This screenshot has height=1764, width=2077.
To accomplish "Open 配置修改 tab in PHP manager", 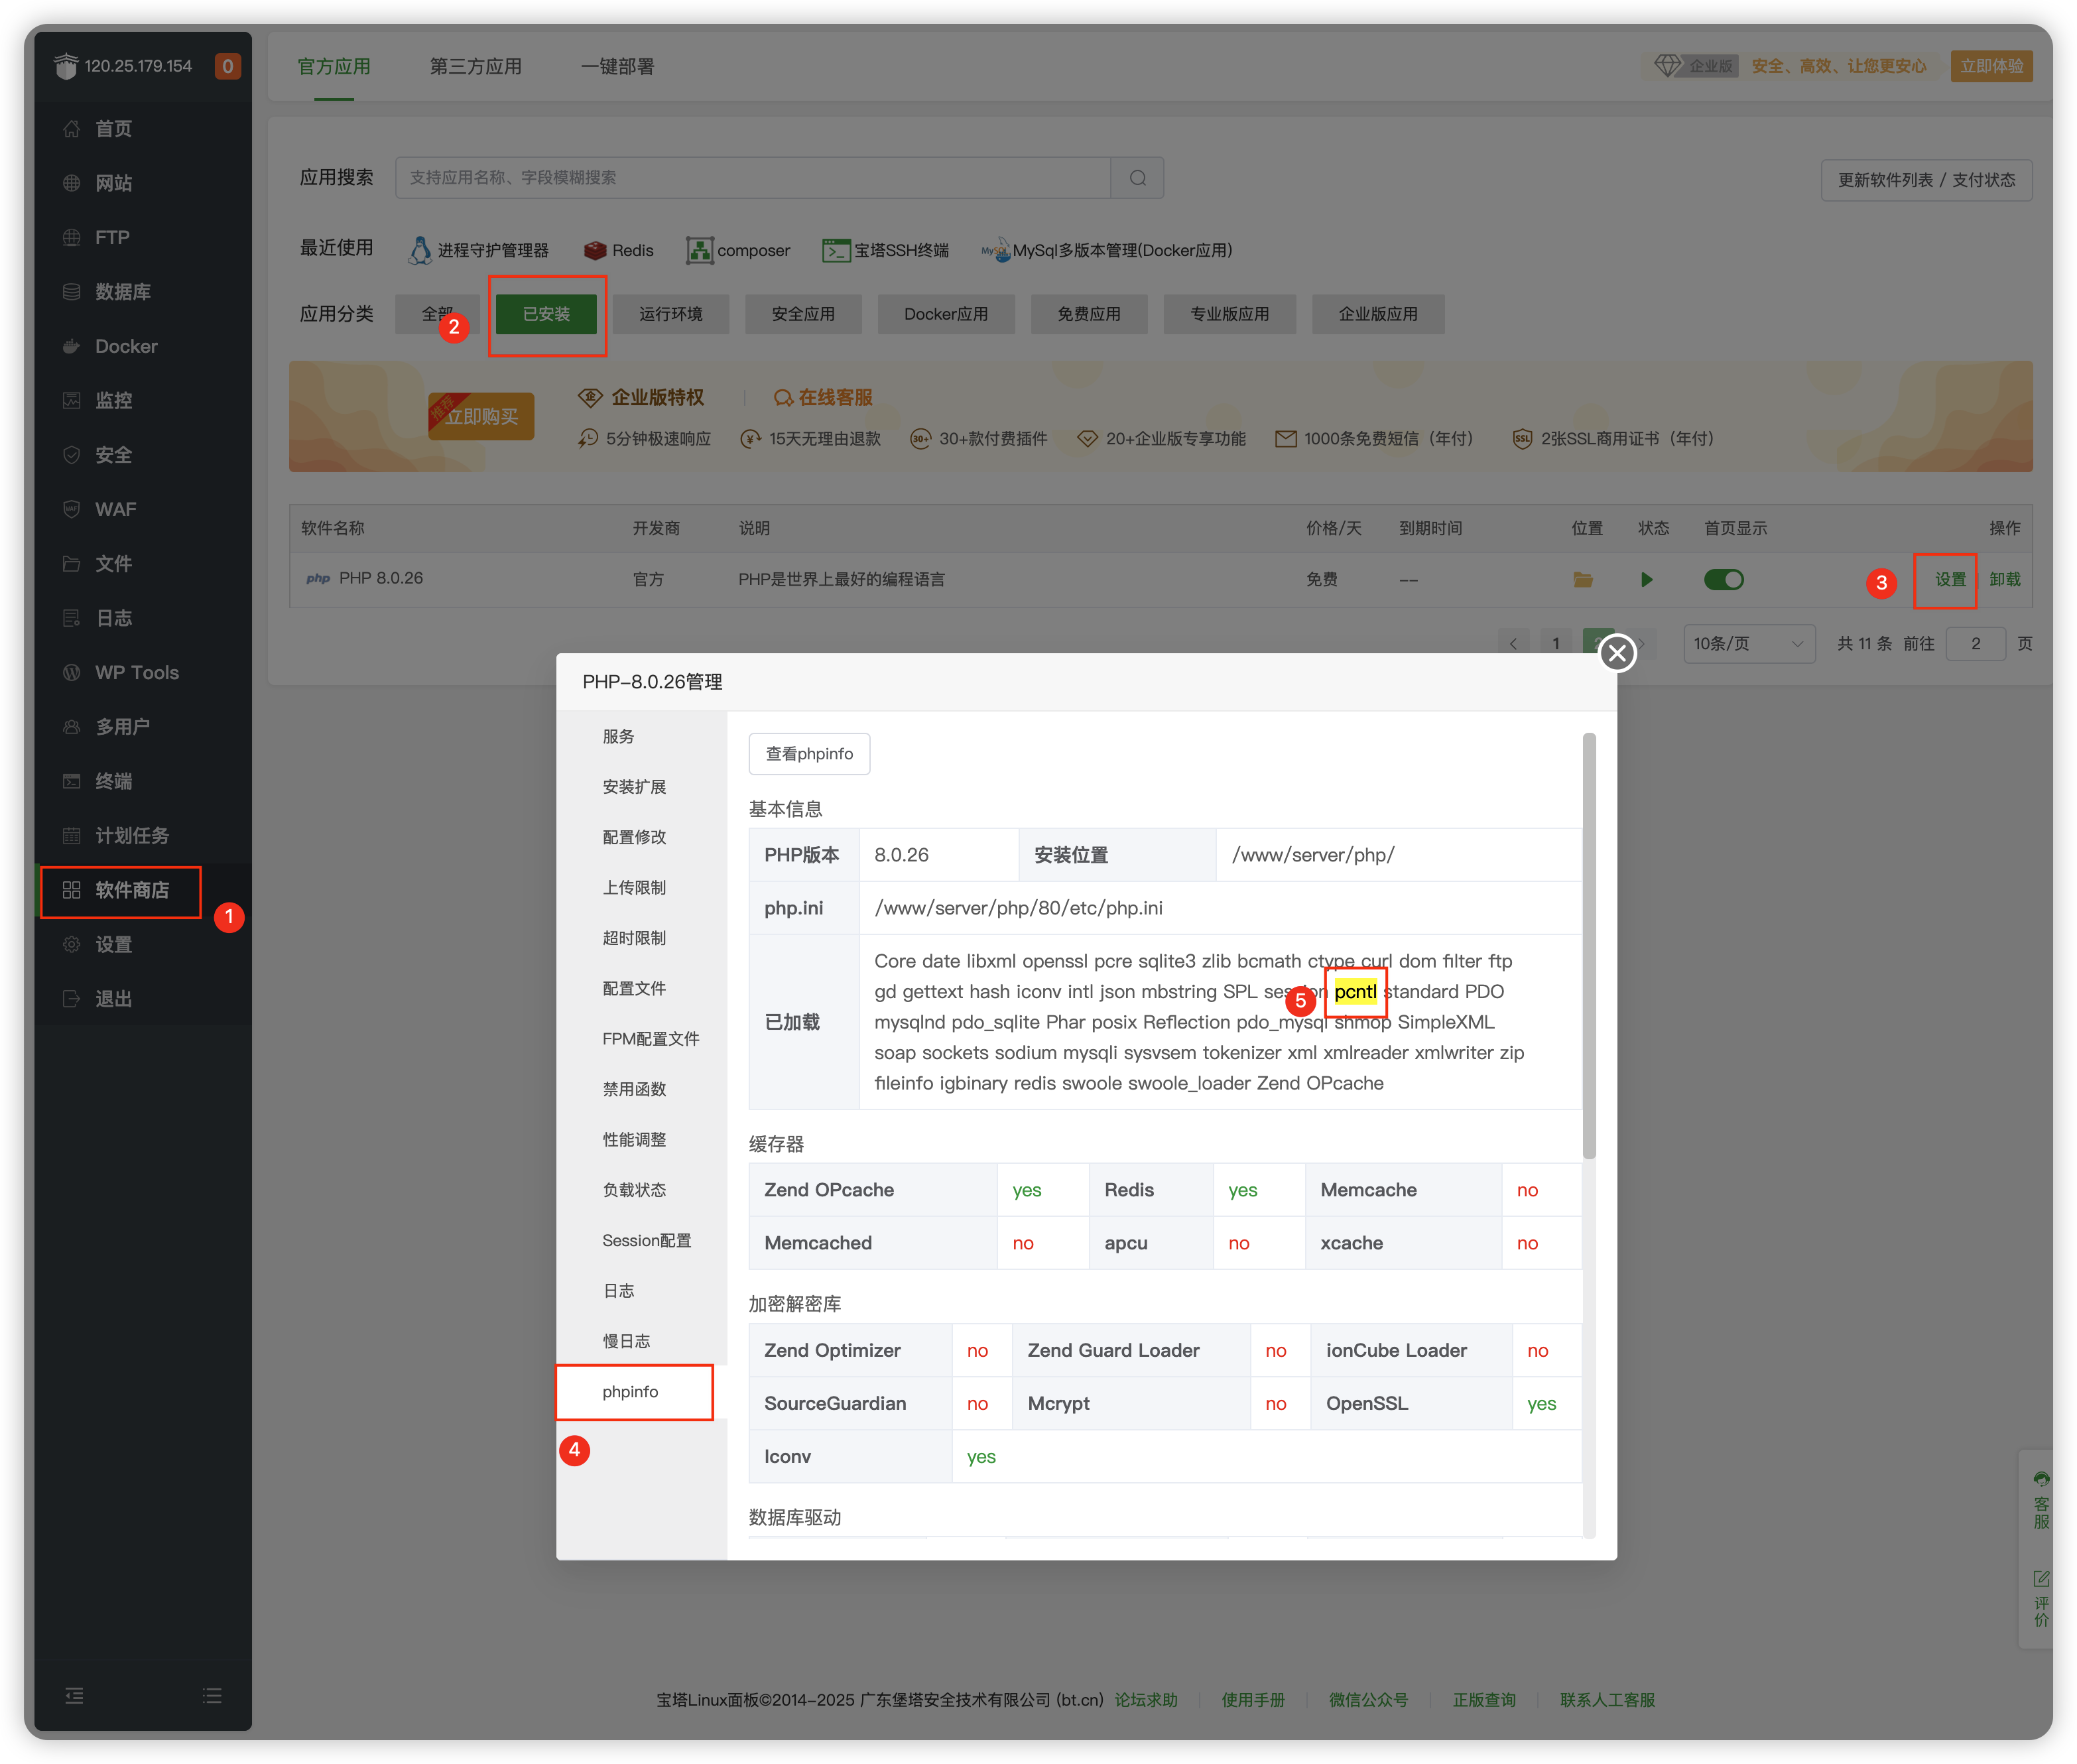I will [x=634, y=837].
